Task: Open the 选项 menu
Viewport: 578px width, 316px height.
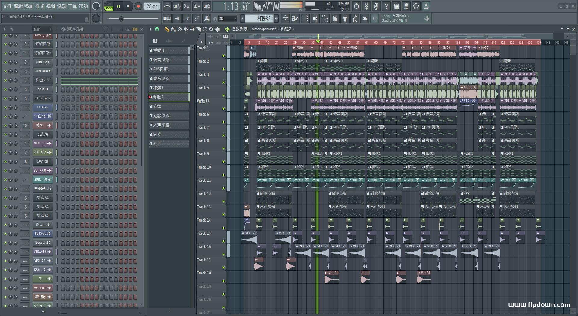Action: click(61, 6)
